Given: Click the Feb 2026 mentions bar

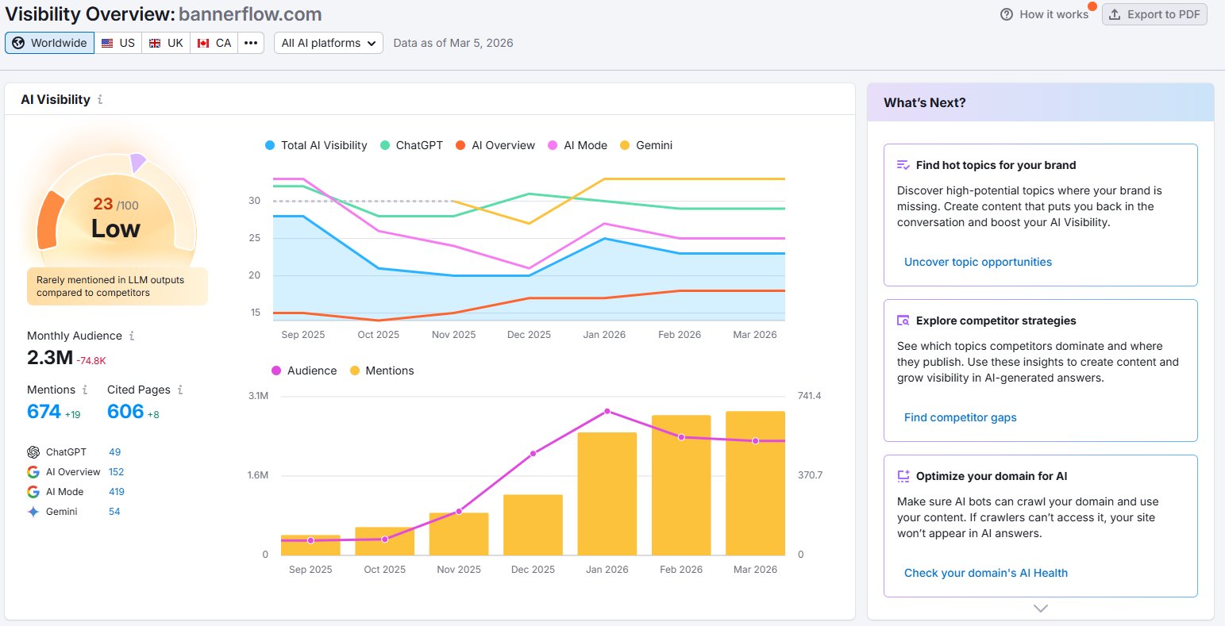Looking at the screenshot, I should [681, 485].
